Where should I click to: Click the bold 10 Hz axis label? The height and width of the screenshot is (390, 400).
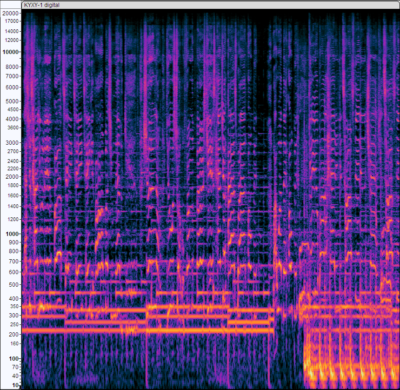coord(15,385)
